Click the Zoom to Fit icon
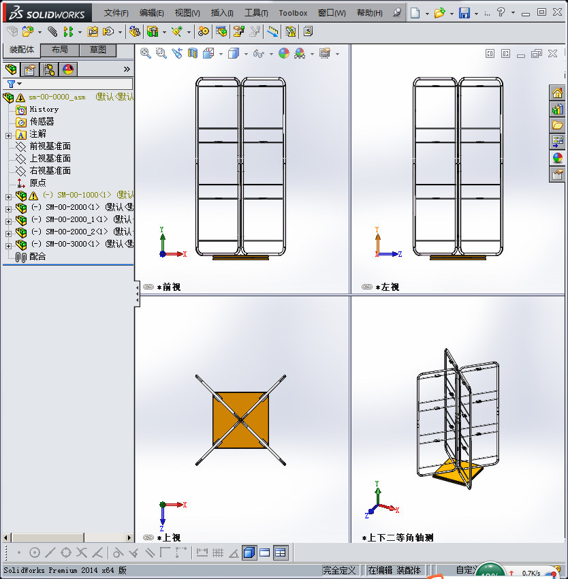The width and height of the screenshot is (568, 579). [146, 54]
